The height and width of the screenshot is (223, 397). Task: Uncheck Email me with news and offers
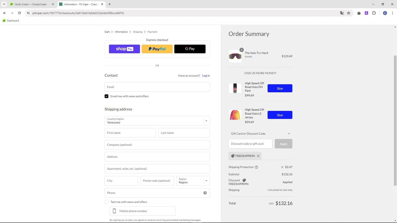click(106, 96)
